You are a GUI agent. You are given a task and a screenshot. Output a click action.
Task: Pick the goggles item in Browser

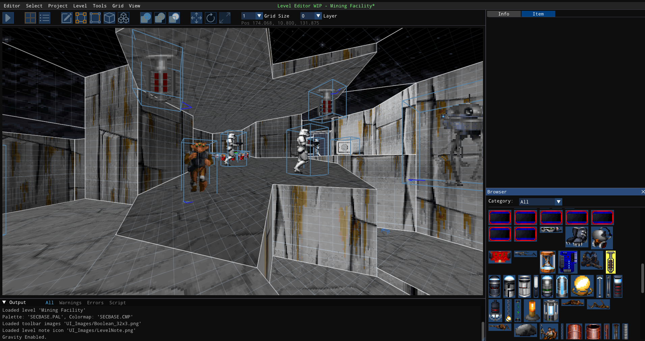[x=551, y=230]
